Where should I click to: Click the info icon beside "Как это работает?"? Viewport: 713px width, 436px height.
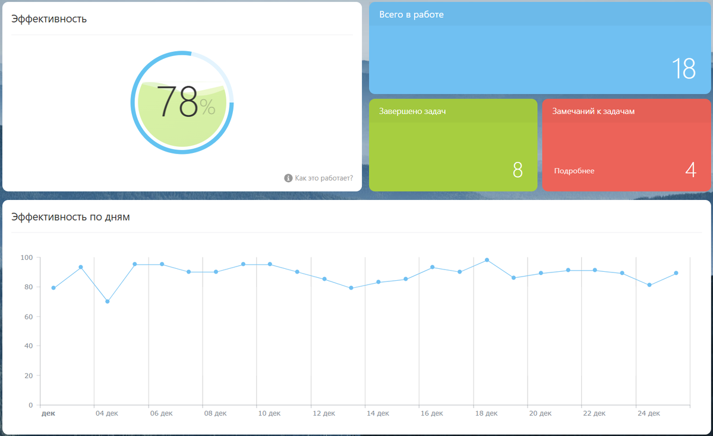288,178
